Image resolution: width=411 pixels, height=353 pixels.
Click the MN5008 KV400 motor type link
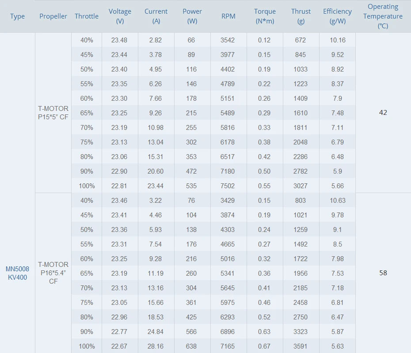point(18,273)
